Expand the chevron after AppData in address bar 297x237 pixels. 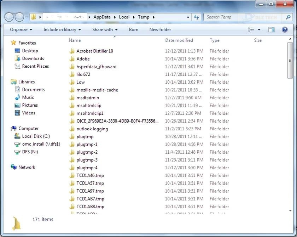click(115, 17)
